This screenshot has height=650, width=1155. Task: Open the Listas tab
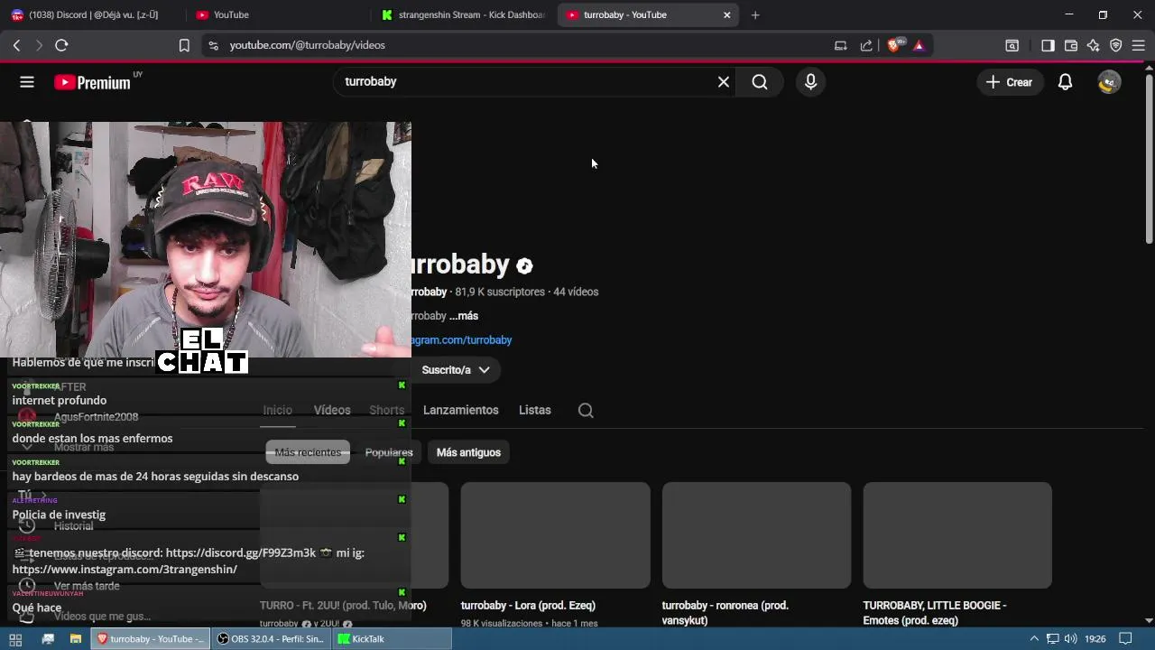pos(535,411)
